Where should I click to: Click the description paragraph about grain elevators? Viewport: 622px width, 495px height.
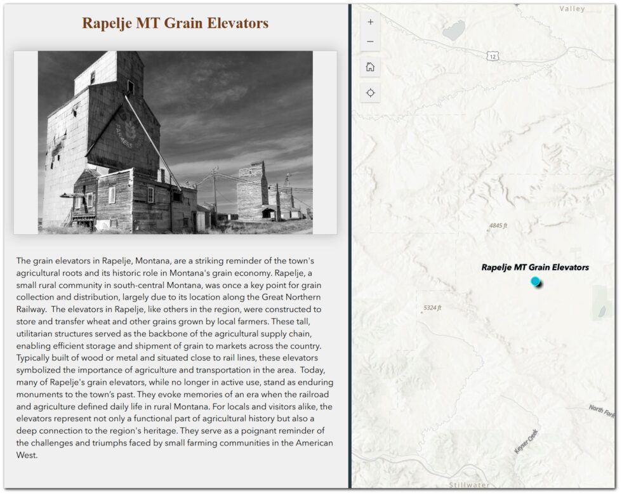(x=175, y=358)
